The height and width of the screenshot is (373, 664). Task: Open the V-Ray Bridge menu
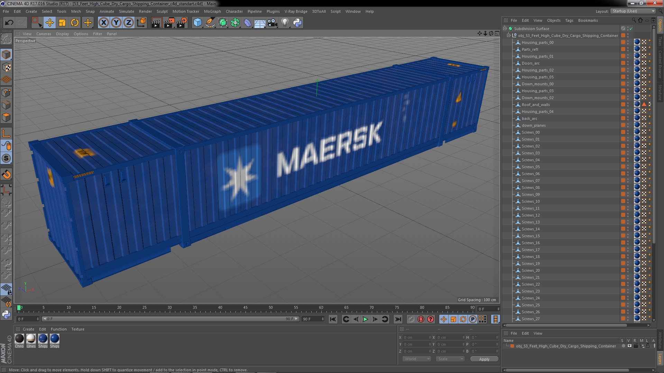pyautogui.click(x=296, y=11)
